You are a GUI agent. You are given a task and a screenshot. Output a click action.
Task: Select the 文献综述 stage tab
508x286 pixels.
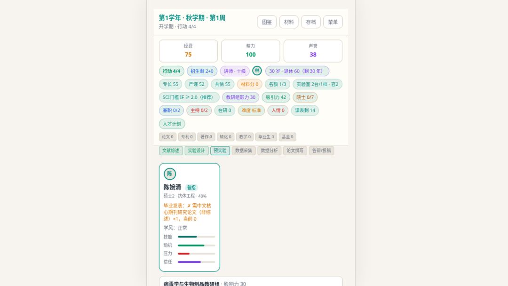(171, 151)
